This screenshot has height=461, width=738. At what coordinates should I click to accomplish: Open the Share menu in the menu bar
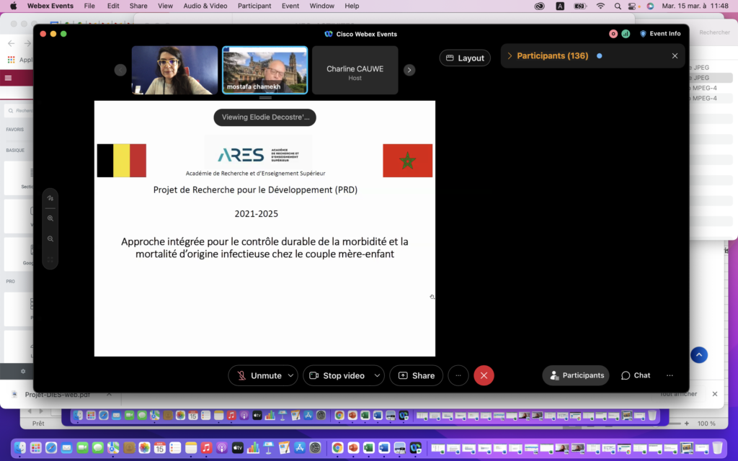[138, 6]
